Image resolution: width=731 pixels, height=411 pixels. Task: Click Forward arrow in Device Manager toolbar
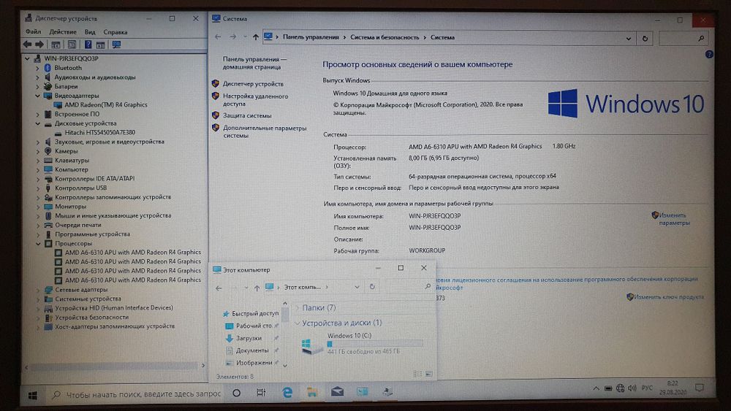(x=39, y=45)
